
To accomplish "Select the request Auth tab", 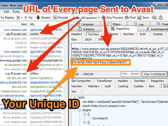I will pos(143,34).
